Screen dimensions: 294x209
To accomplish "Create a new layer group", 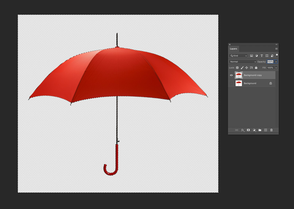I will [260, 130].
